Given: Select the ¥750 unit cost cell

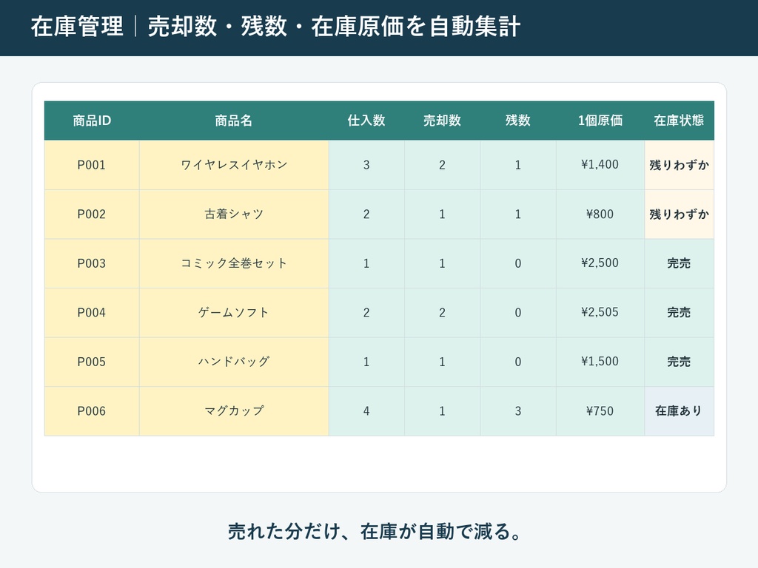Looking at the screenshot, I should 600,411.
